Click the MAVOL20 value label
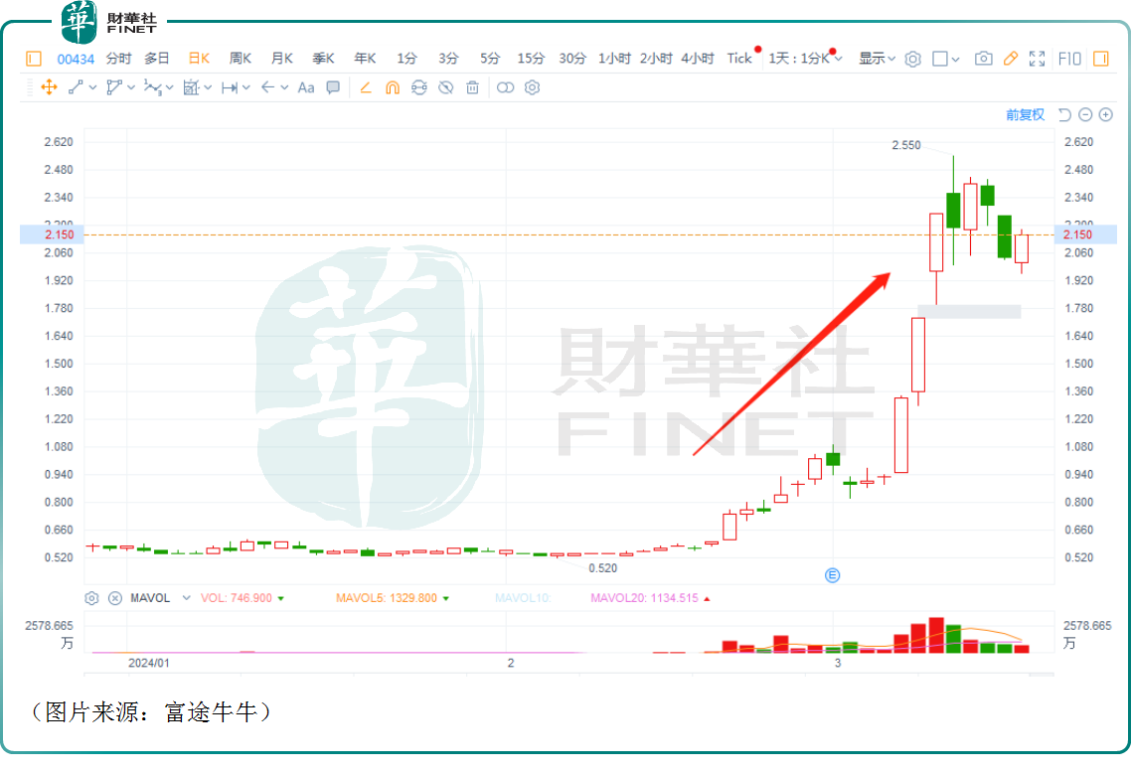 pos(644,598)
